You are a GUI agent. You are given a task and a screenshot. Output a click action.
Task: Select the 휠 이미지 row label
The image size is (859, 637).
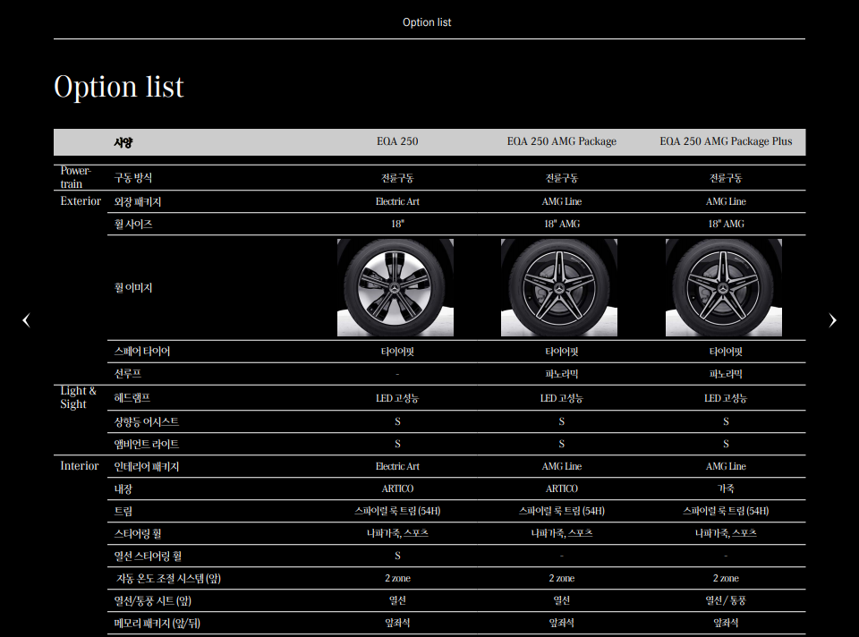click(x=133, y=287)
